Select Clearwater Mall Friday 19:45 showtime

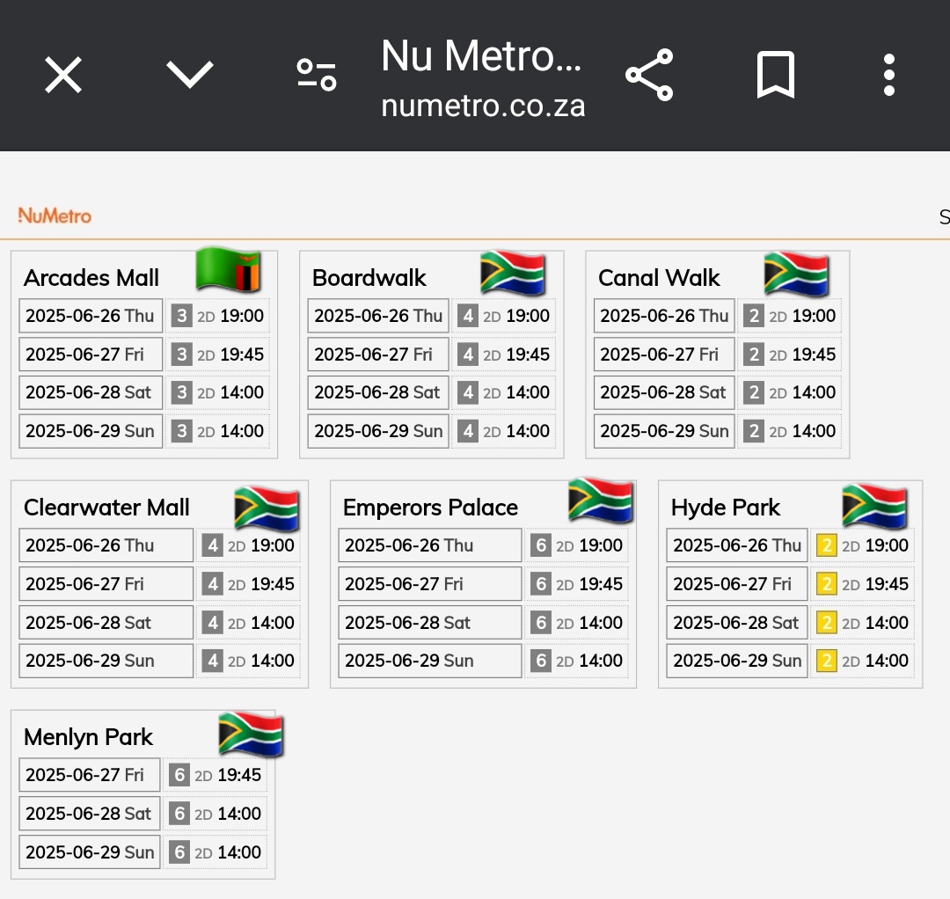(248, 584)
